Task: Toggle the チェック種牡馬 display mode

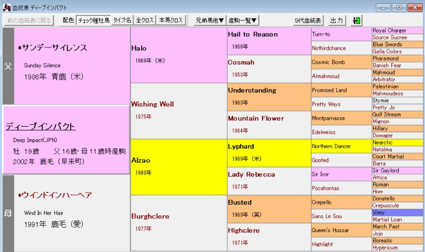Action: click(93, 21)
